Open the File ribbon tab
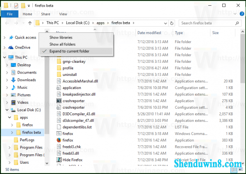 (x=9, y=14)
